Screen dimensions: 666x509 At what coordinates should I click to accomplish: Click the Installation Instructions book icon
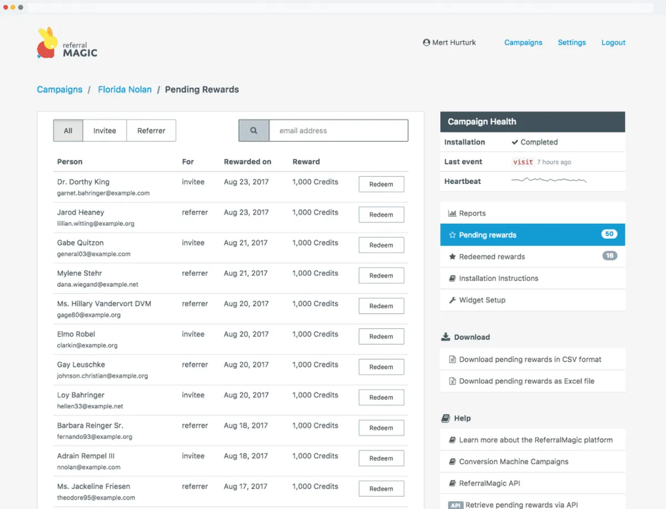[x=452, y=278]
